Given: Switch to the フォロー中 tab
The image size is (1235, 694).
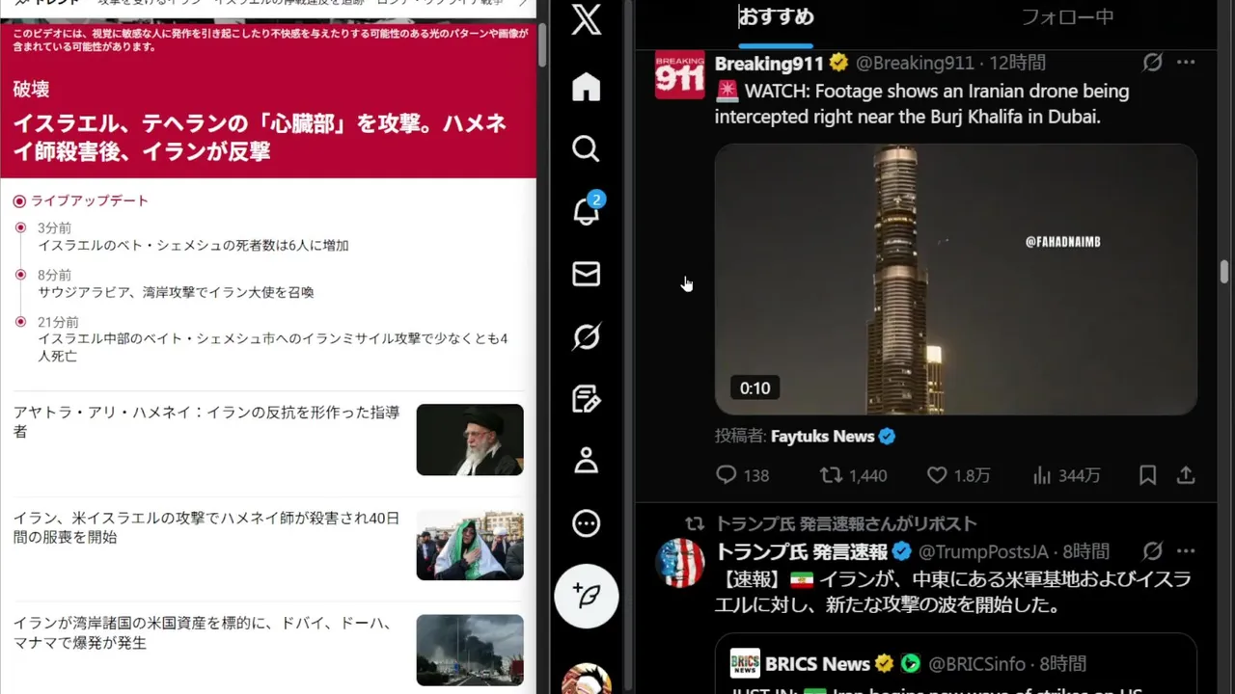Looking at the screenshot, I should (1067, 17).
